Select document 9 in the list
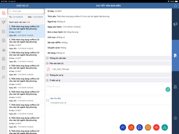 click(26, 132)
